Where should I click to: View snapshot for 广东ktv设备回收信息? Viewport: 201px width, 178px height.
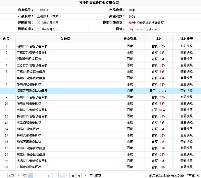pos(186,71)
